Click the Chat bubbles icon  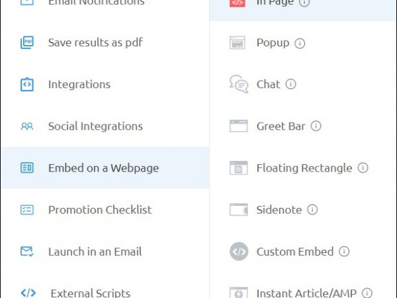(238, 84)
